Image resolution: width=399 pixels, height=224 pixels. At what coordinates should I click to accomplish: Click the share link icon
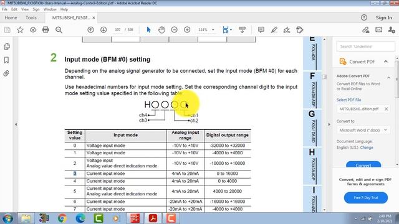[366, 30]
